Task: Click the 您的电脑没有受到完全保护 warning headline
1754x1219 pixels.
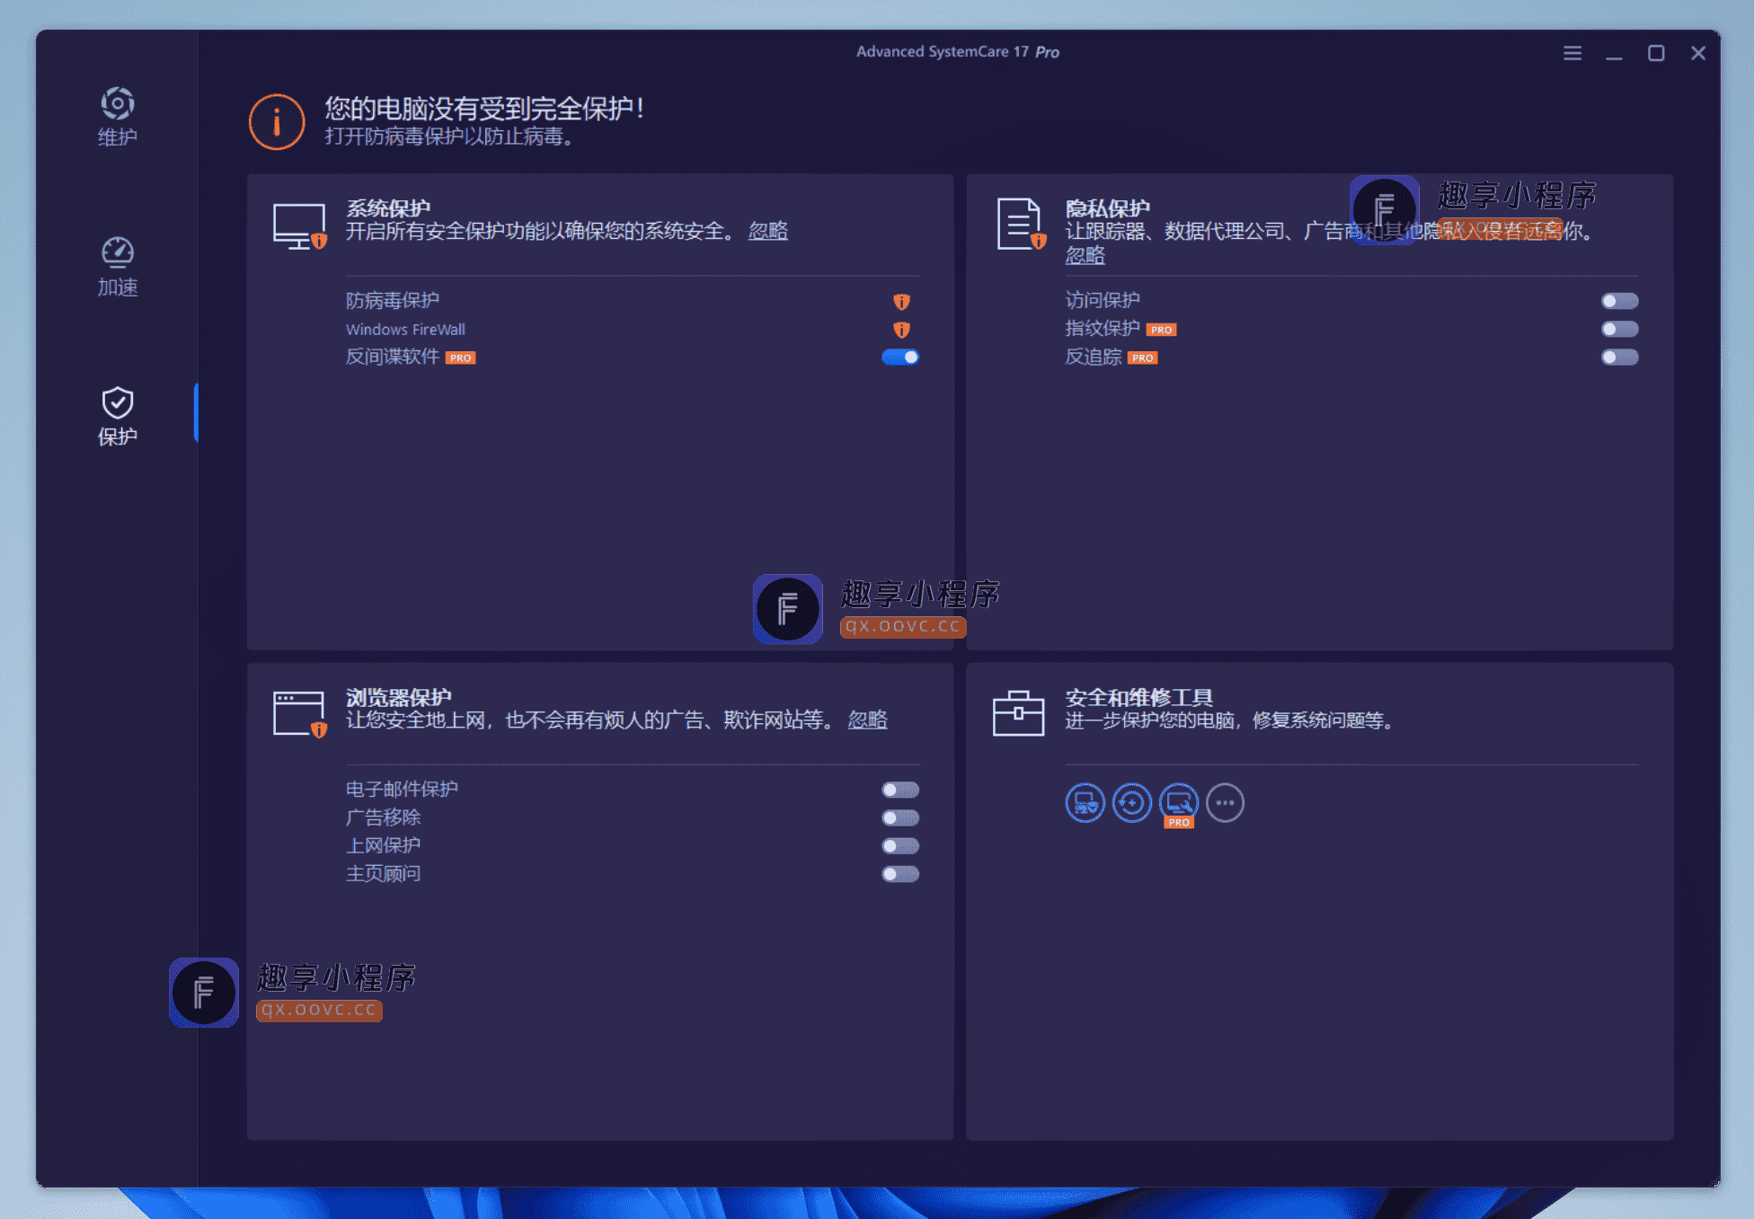Action: coord(484,109)
